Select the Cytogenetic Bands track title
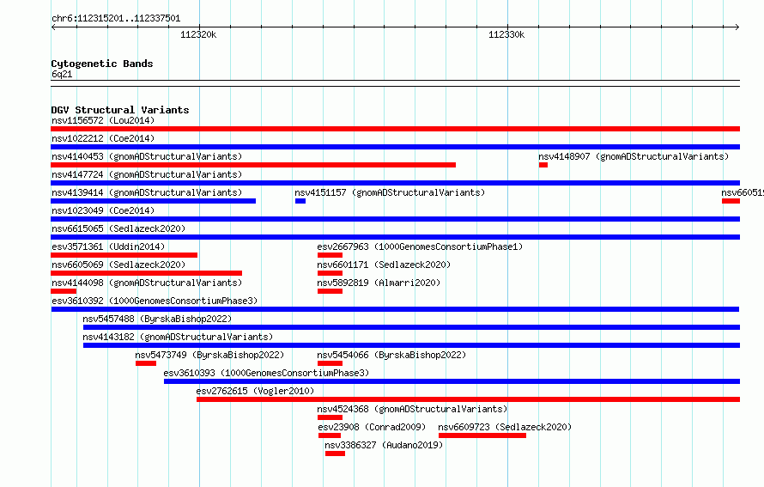 (102, 64)
